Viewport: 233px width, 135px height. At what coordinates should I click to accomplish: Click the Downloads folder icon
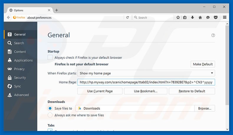[x=80, y=108]
